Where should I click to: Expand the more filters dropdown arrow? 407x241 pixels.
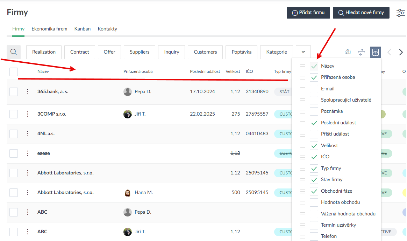[303, 52]
